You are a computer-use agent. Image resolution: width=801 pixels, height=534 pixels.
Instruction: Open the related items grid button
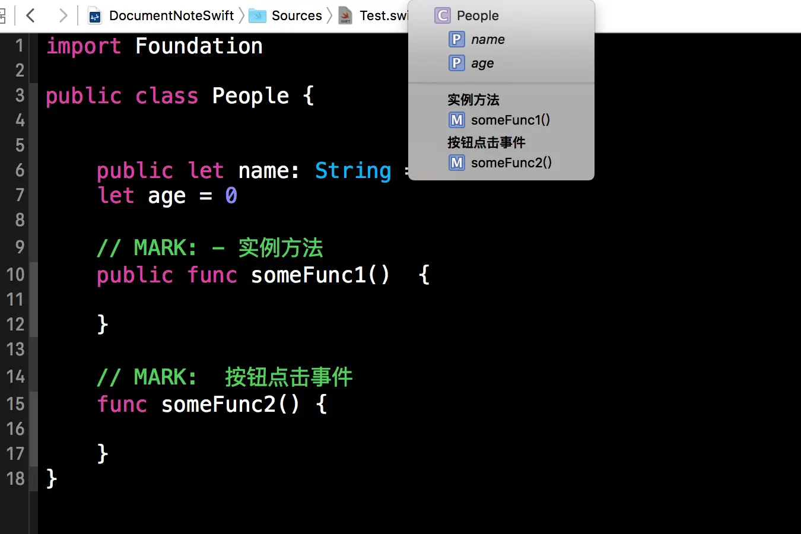click(x=2, y=15)
